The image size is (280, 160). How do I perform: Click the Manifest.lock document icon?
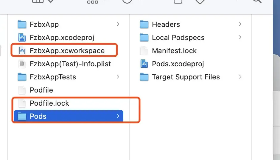144,50
